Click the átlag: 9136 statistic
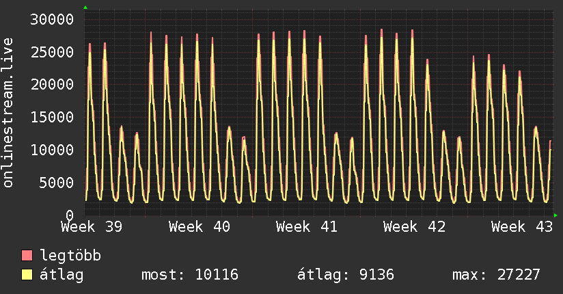The image size is (563, 294). click(x=346, y=275)
